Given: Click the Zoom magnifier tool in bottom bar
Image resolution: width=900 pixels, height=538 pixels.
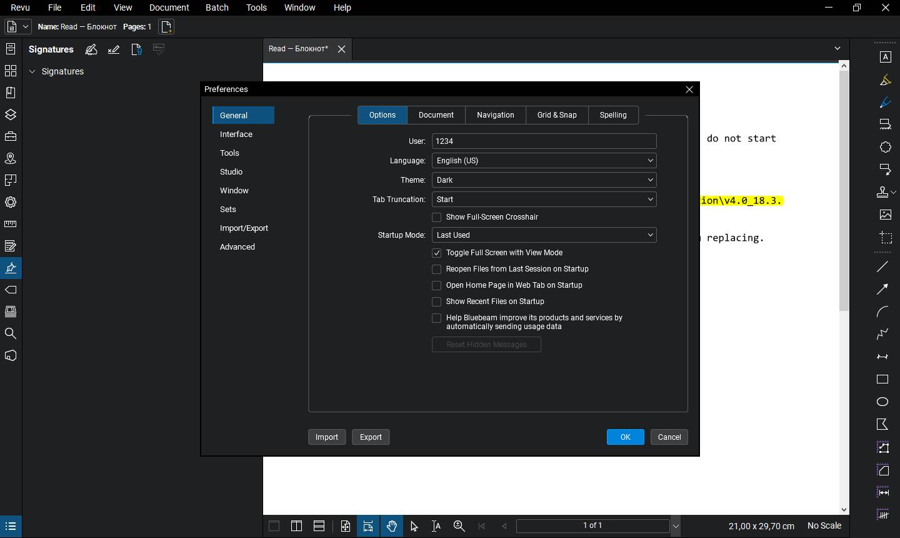Looking at the screenshot, I should coord(459,526).
